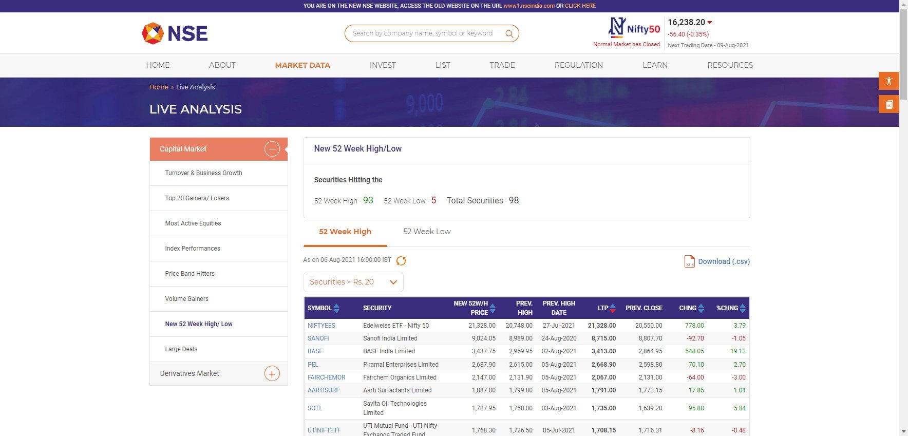Open the accessibility options icon

(x=889, y=81)
